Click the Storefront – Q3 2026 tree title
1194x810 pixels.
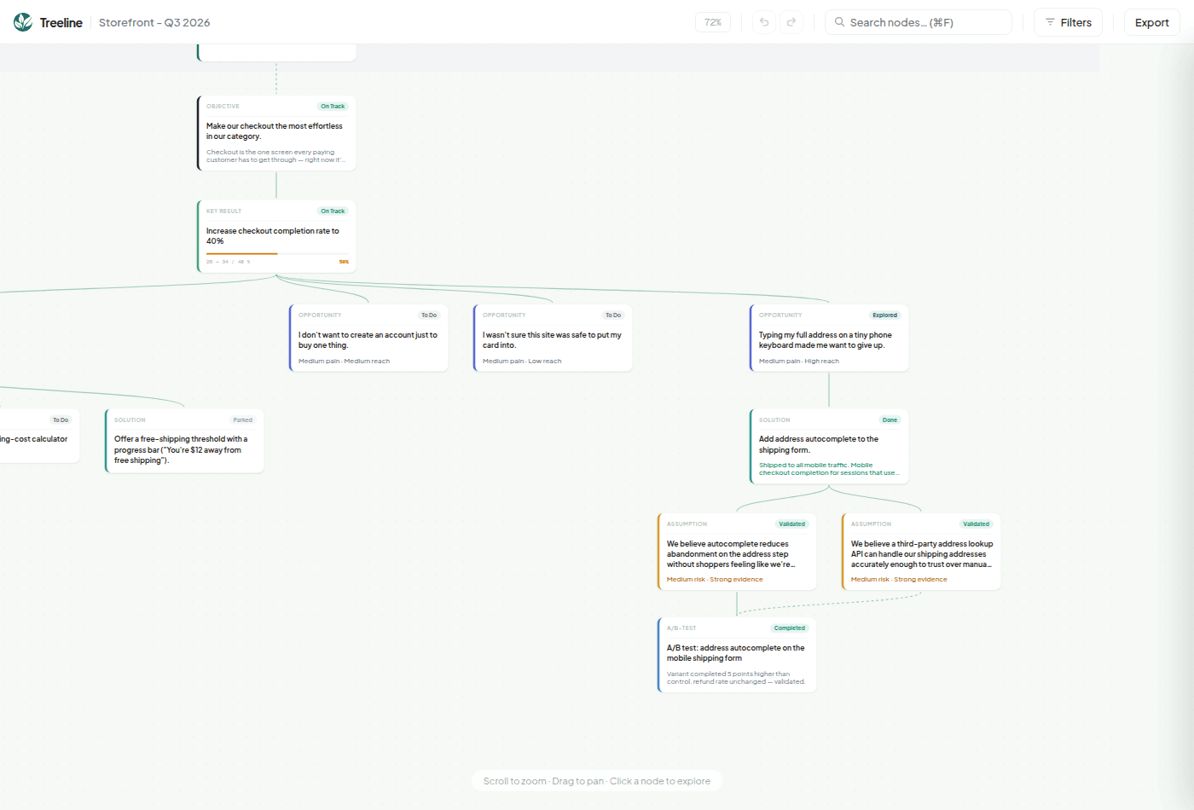pos(154,22)
